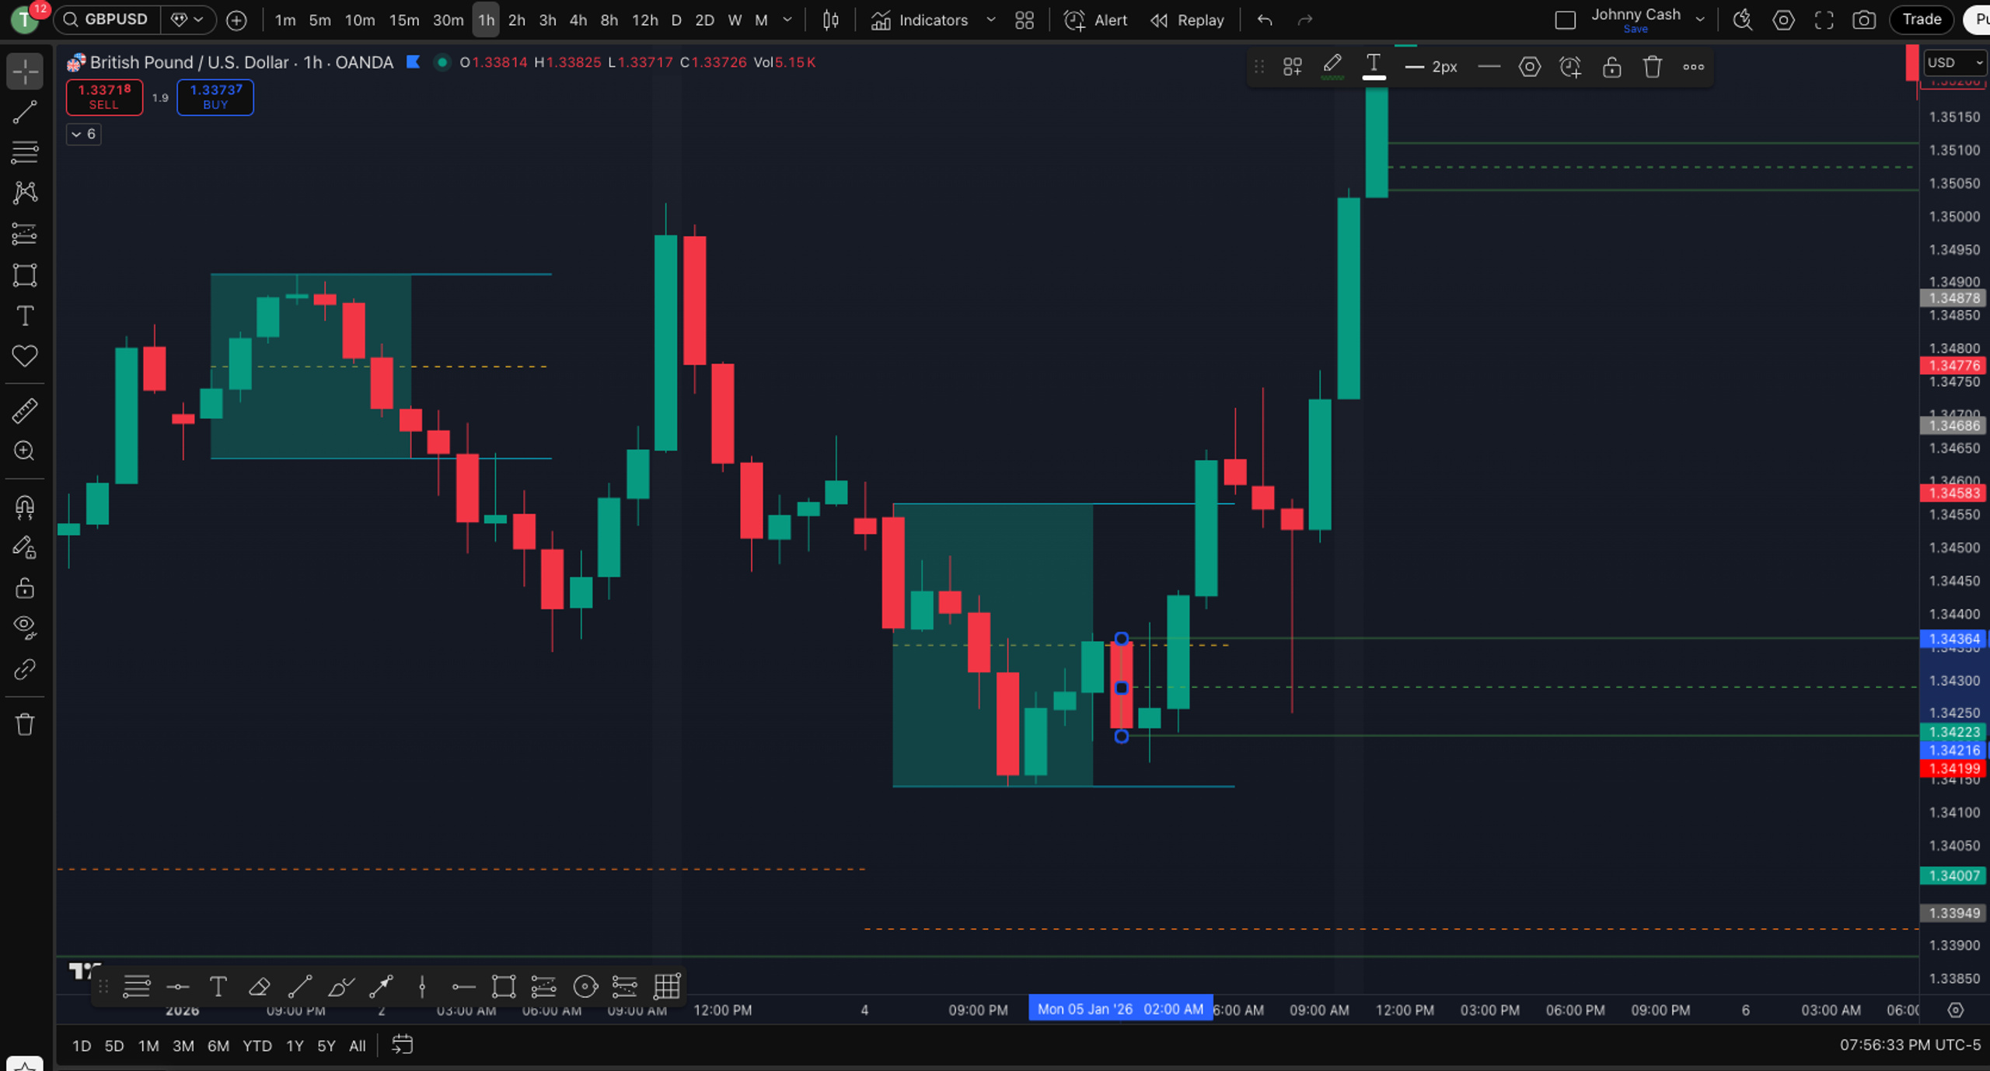Screen dimensions: 1990x1071
Task: Remove drawings with left sidebar trash icon
Action: [25, 724]
